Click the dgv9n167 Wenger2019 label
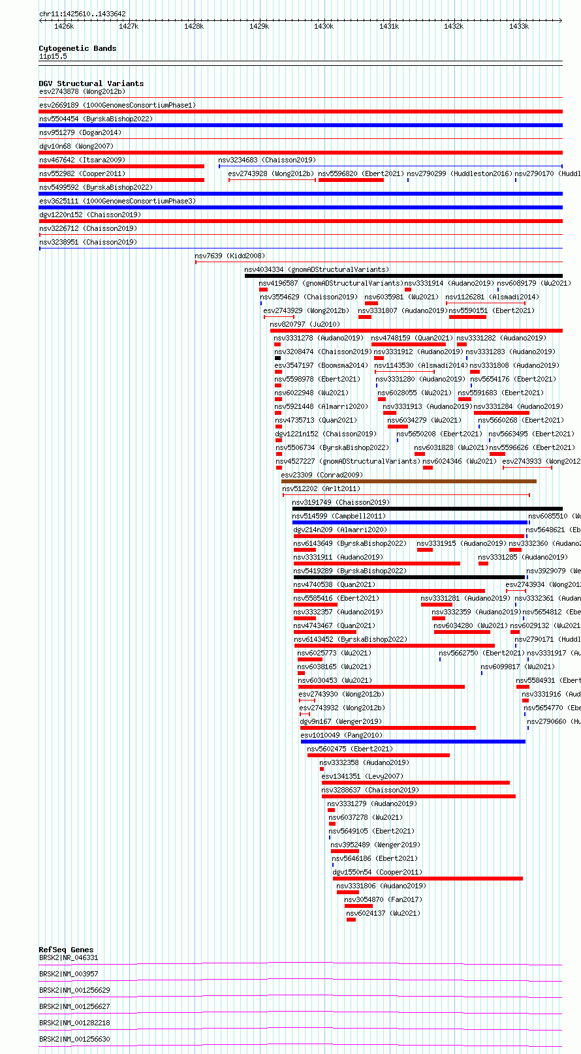Viewport: 581px width, 1054px height. tap(341, 721)
